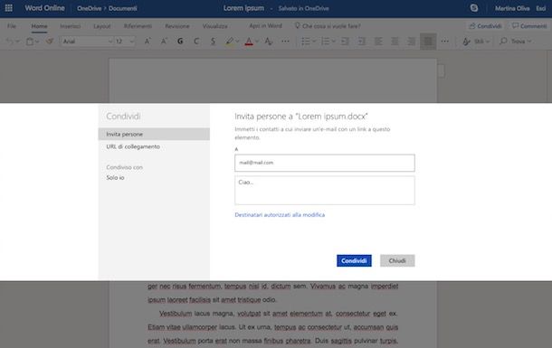Viewport: 552px width, 348px height.
Task: Click the Chiudi button
Action: [397, 260]
